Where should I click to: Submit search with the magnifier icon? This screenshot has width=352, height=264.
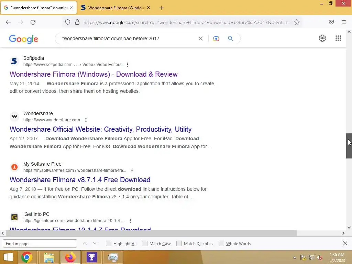tap(230, 38)
